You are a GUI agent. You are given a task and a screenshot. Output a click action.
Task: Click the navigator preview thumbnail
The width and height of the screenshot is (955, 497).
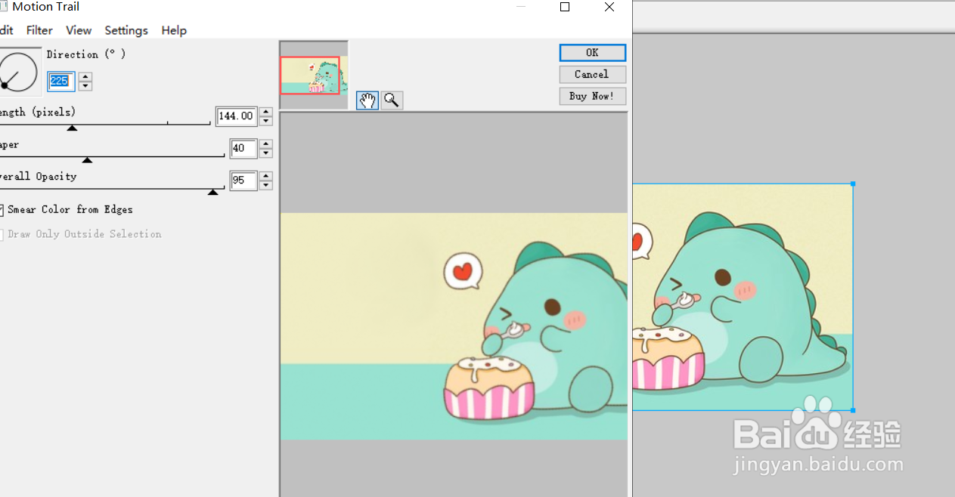[314, 75]
